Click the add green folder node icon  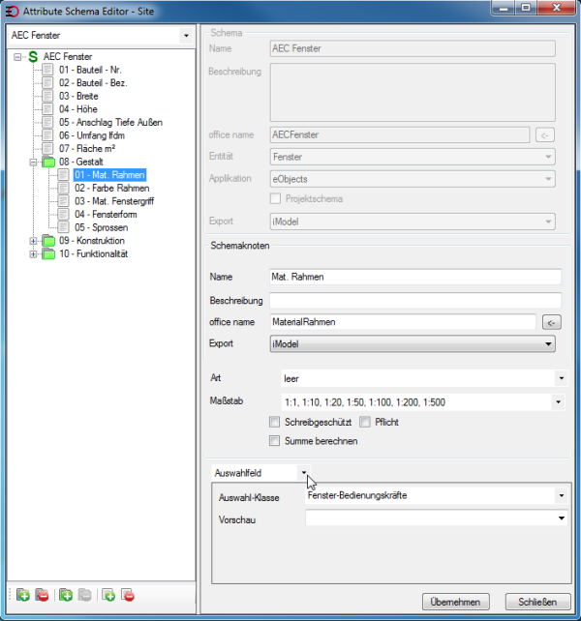[66, 595]
